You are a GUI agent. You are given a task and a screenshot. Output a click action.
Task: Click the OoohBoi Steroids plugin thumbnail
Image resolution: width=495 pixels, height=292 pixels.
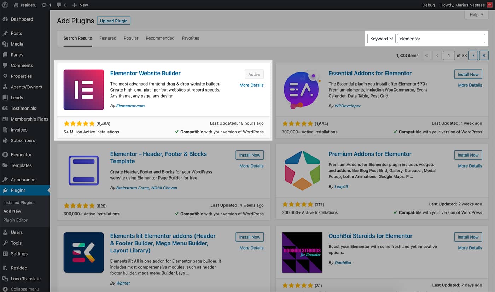(x=302, y=252)
